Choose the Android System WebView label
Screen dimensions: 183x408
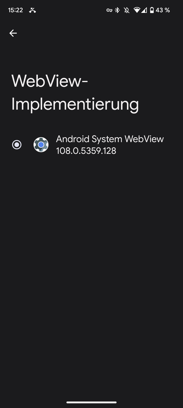(x=110, y=139)
